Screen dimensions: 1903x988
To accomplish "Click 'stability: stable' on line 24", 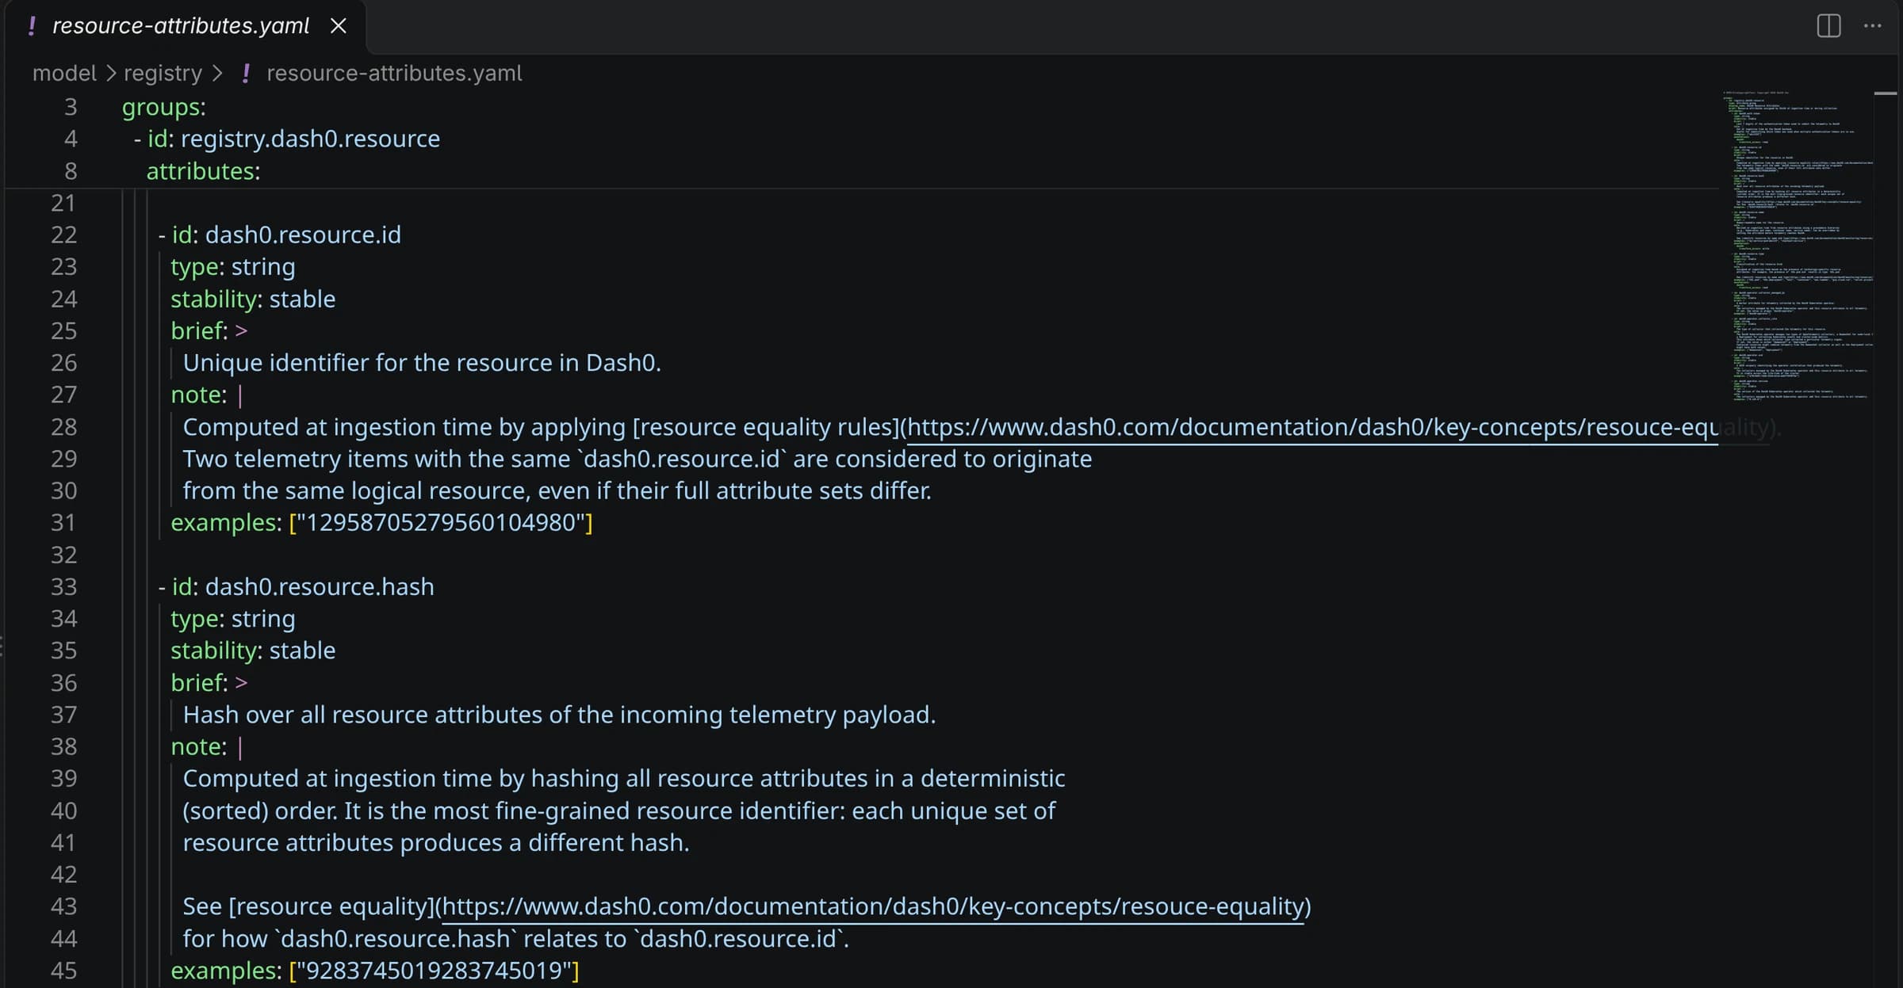I will pyautogui.click(x=253, y=299).
